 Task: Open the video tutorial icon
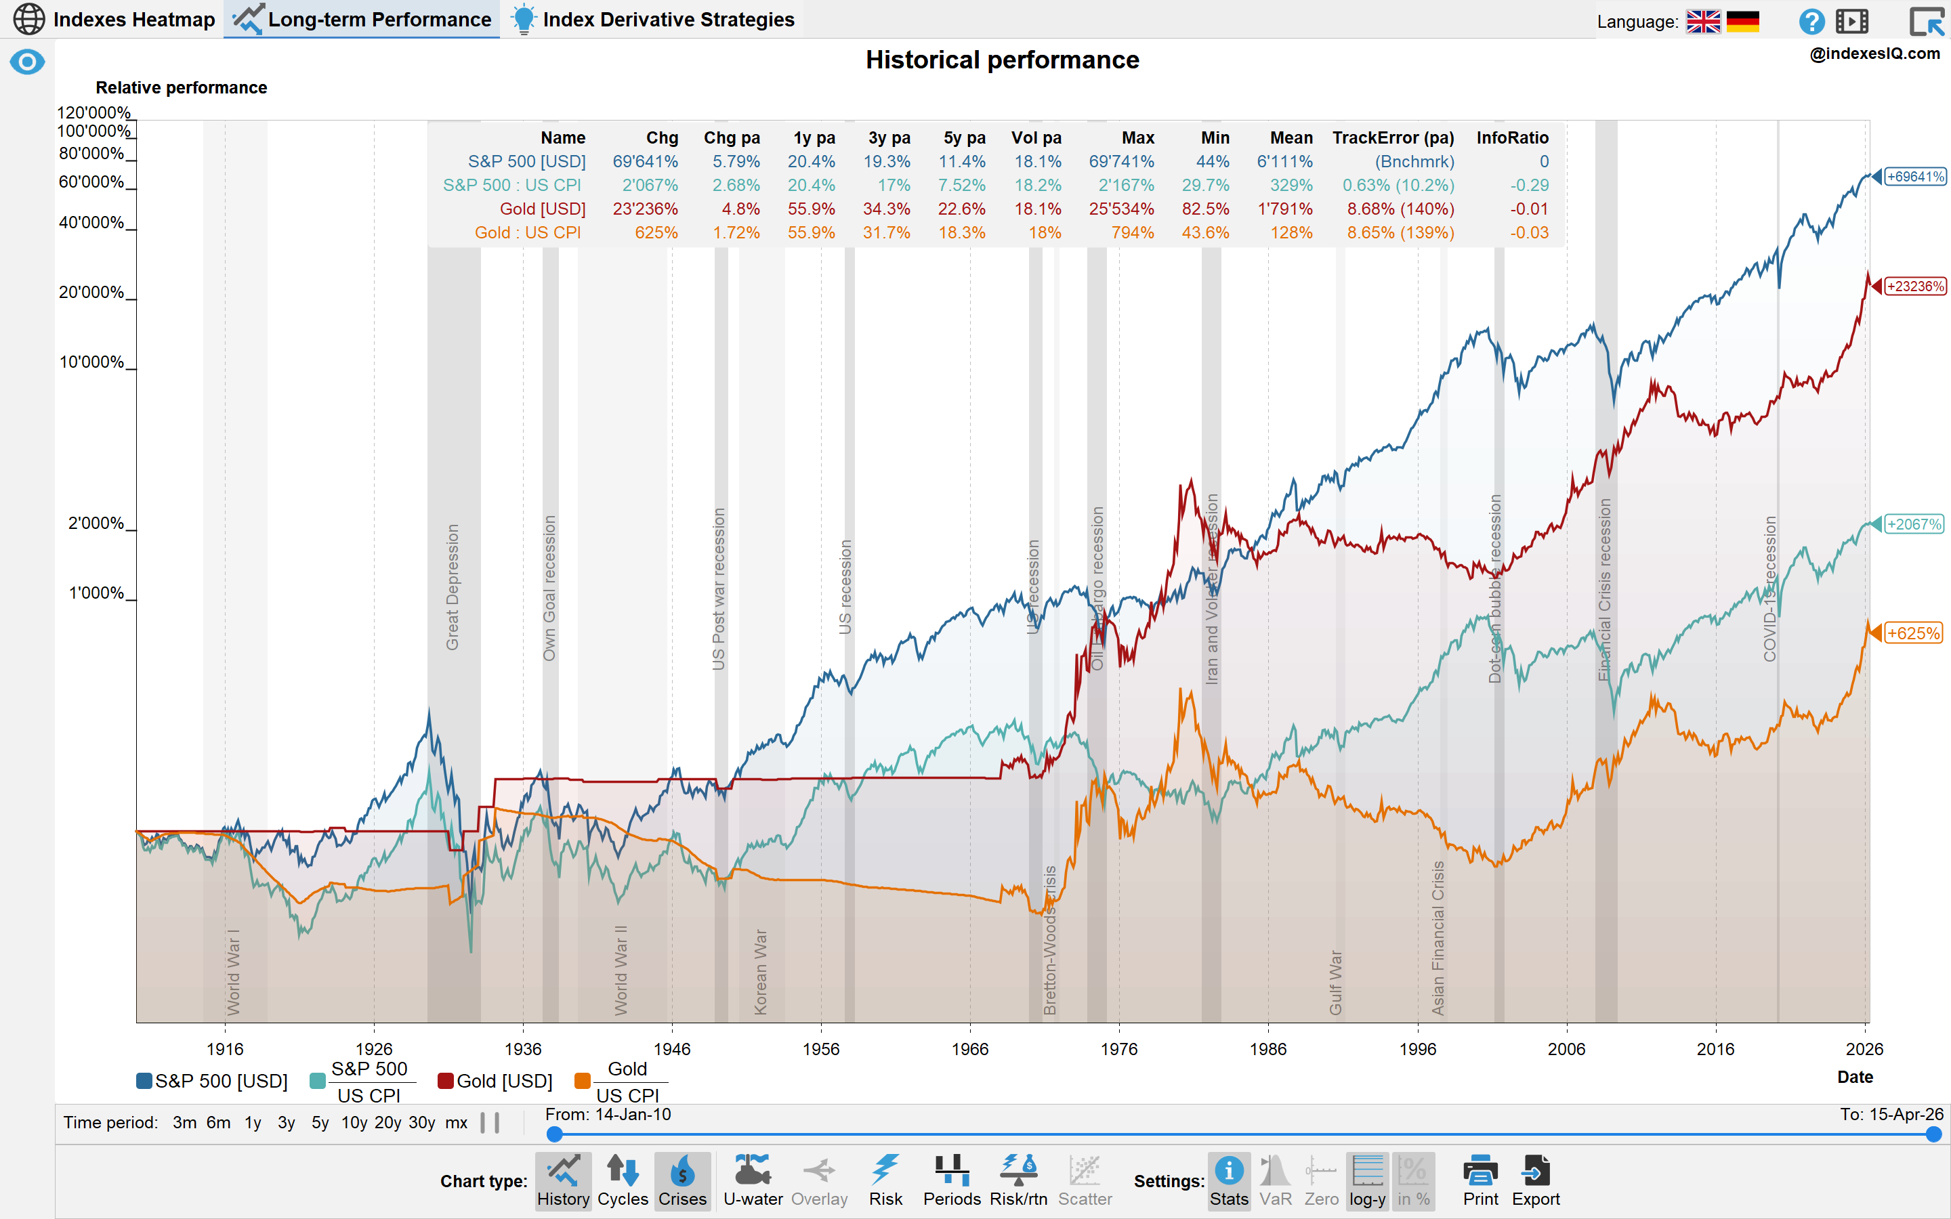1852,21
